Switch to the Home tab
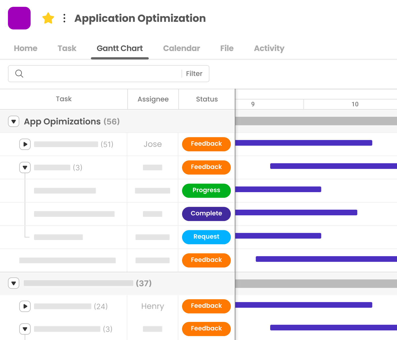Viewport: 397px width, 340px height. tap(26, 48)
